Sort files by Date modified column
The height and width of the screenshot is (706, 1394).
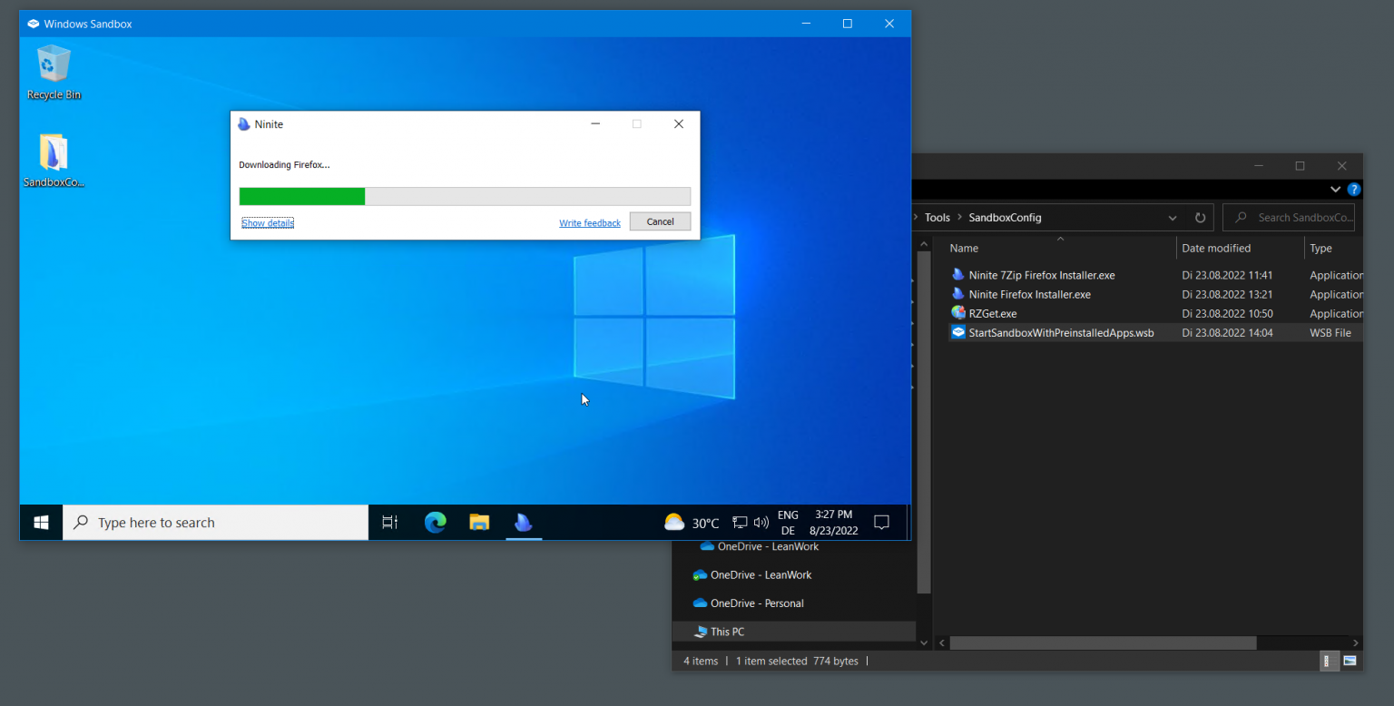coord(1216,248)
